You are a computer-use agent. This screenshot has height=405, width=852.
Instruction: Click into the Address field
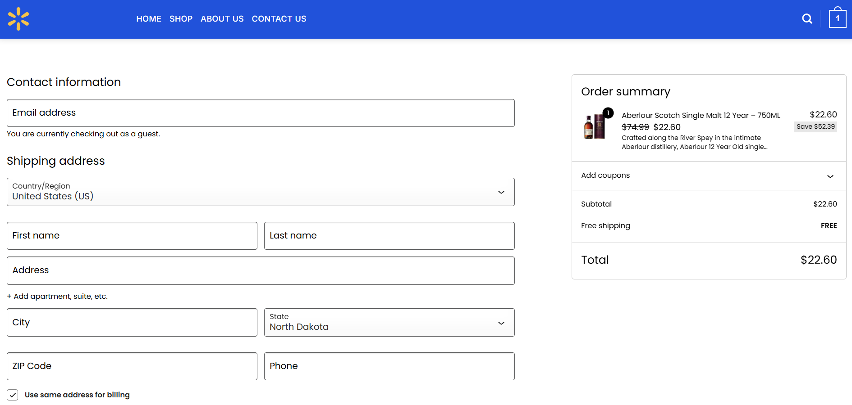pyautogui.click(x=261, y=270)
